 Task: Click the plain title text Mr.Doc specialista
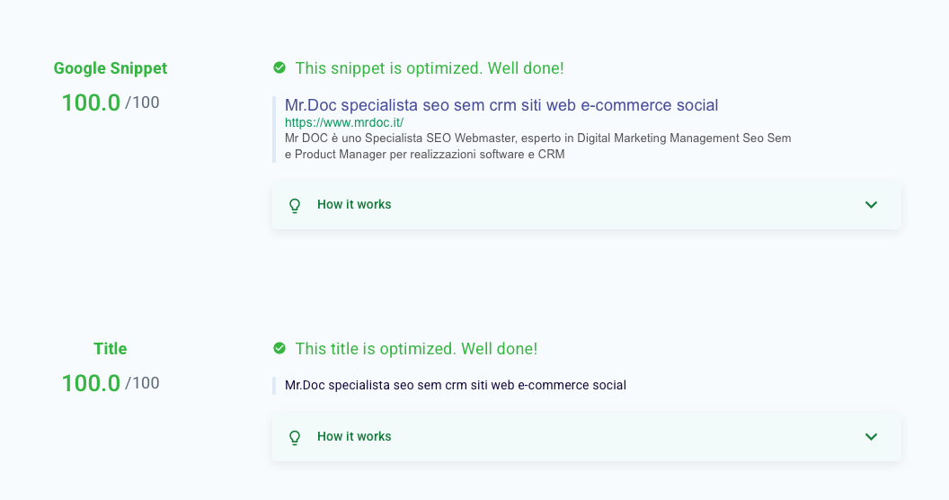pyautogui.click(x=455, y=385)
